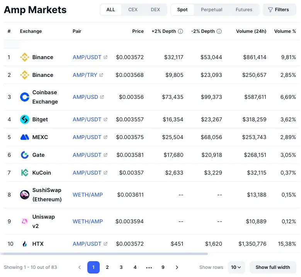The width and height of the screenshot is (301, 277).
Task: Go to page 3
Action: coord(121,267)
